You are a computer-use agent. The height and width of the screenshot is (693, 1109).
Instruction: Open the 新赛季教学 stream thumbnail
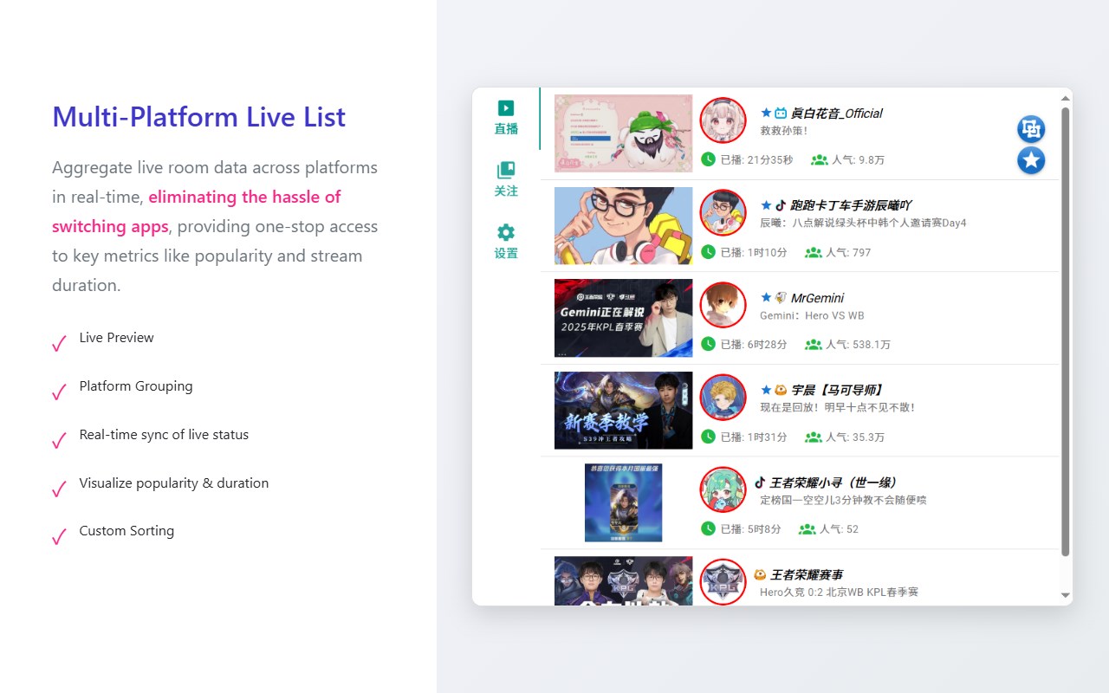624,411
